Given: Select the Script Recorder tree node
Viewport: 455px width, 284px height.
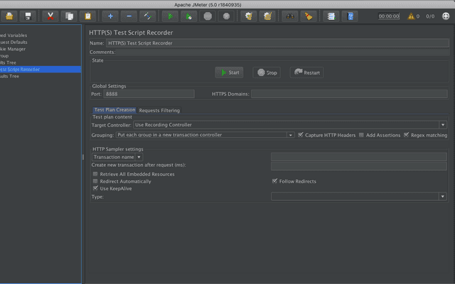Looking at the screenshot, I should point(41,70).
